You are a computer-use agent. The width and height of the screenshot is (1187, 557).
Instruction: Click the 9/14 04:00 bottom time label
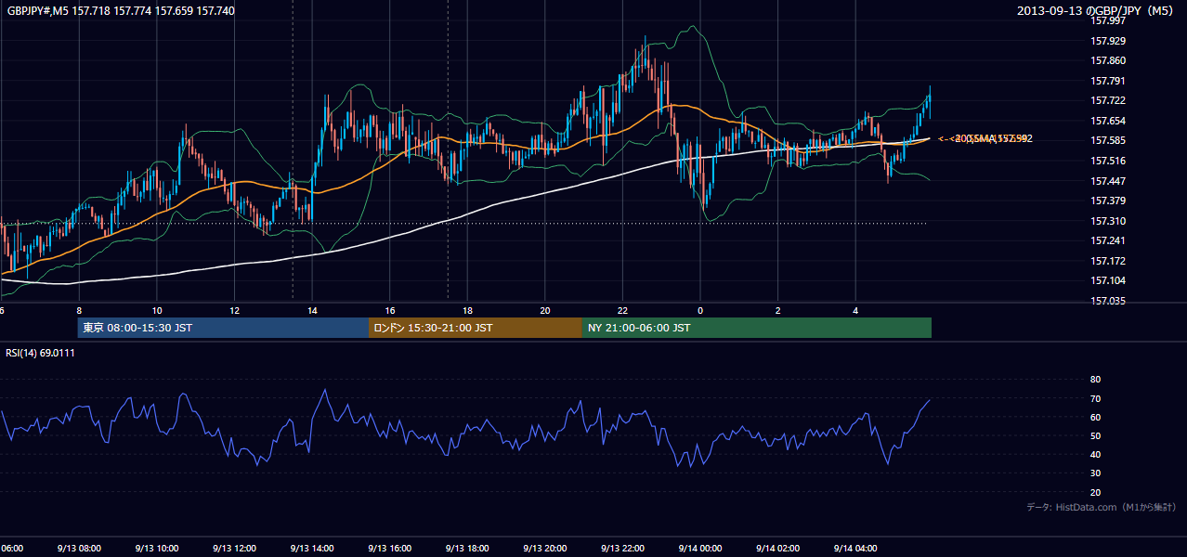point(855,549)
